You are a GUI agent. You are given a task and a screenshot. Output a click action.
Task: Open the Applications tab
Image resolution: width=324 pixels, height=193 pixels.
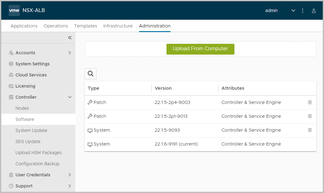click(x=24, y=26)
